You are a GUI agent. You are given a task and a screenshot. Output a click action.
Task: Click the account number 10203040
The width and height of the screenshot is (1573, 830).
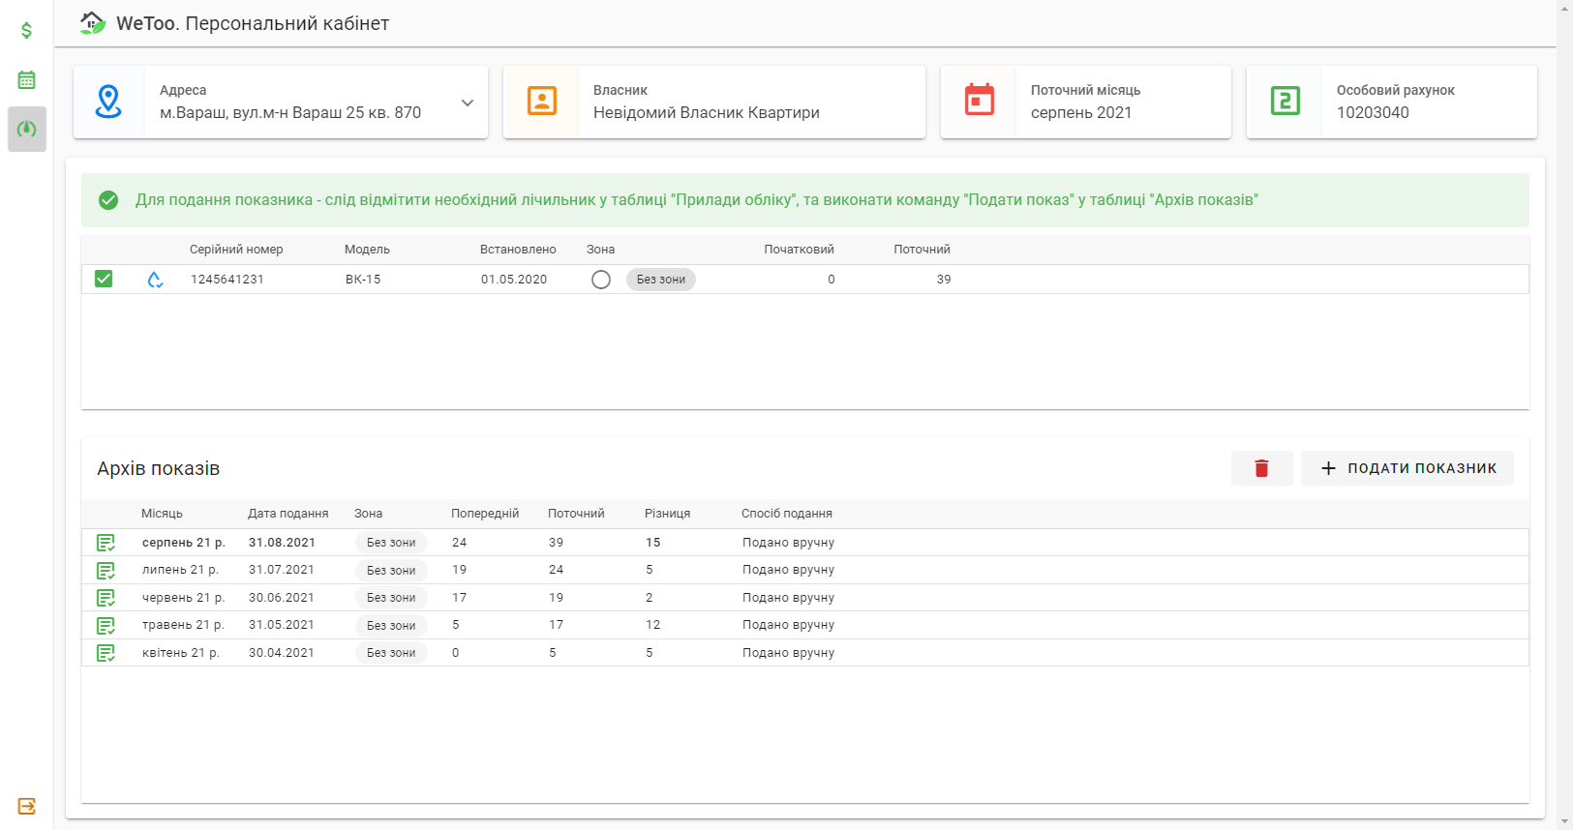pyautogui.click(x=1373, y=113)
